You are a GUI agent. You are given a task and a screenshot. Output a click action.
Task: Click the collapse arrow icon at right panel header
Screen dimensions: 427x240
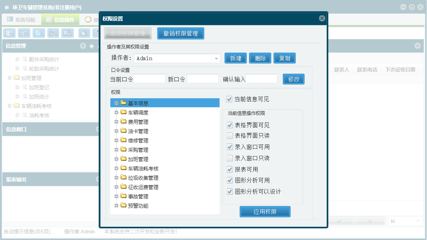tap(417, 46)
